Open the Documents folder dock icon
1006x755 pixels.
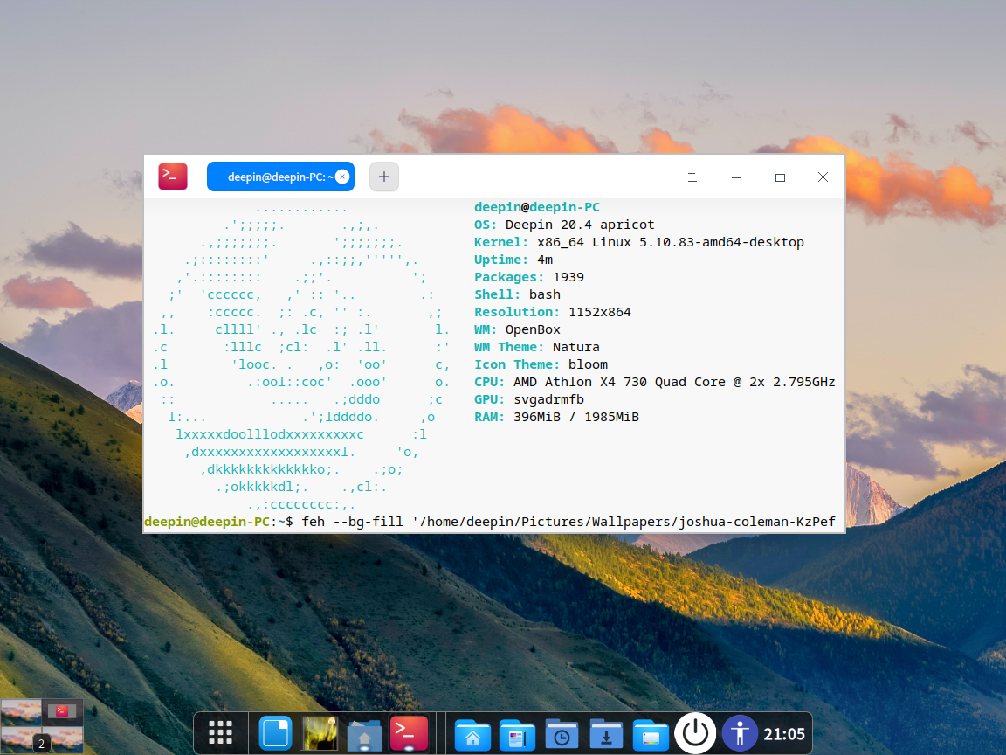[517, 734]
